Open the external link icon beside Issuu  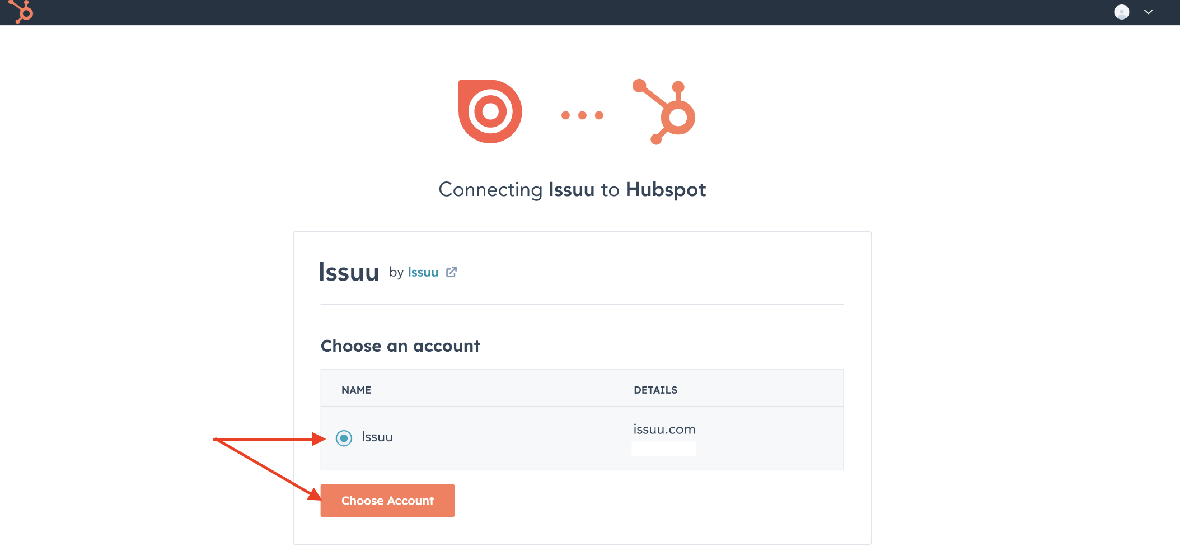pyautogui.click(x=451, y=272)
